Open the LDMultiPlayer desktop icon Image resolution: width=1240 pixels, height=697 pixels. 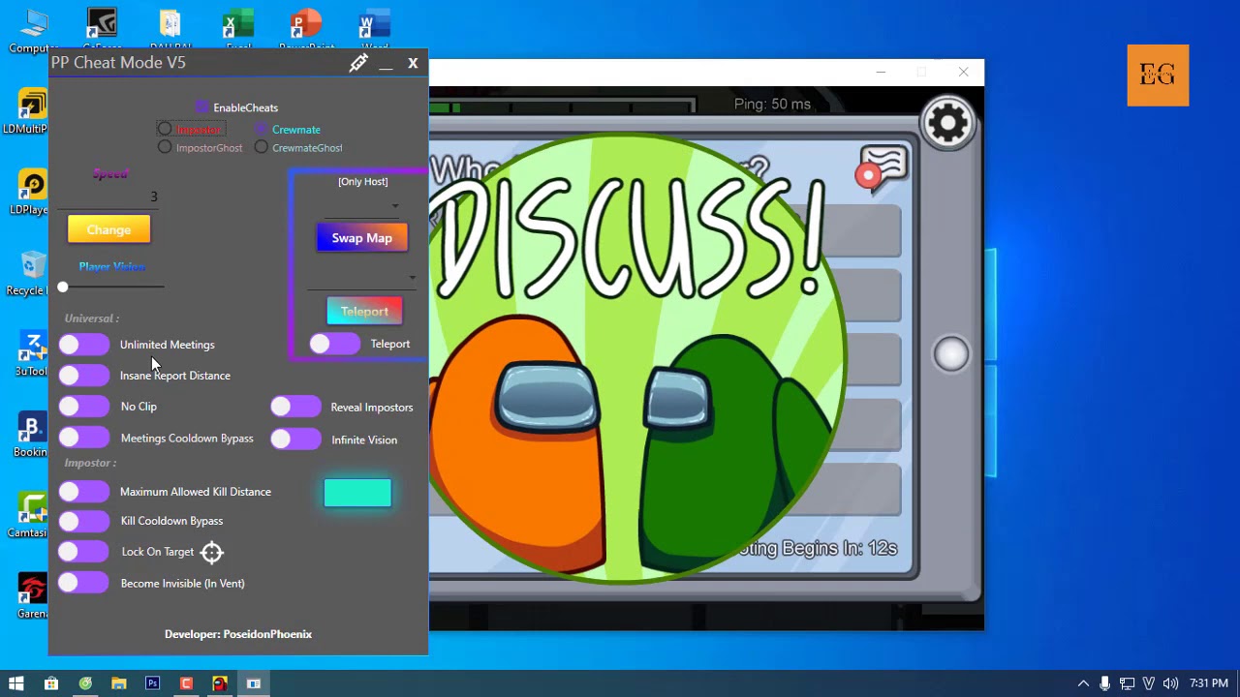(31, 111)
